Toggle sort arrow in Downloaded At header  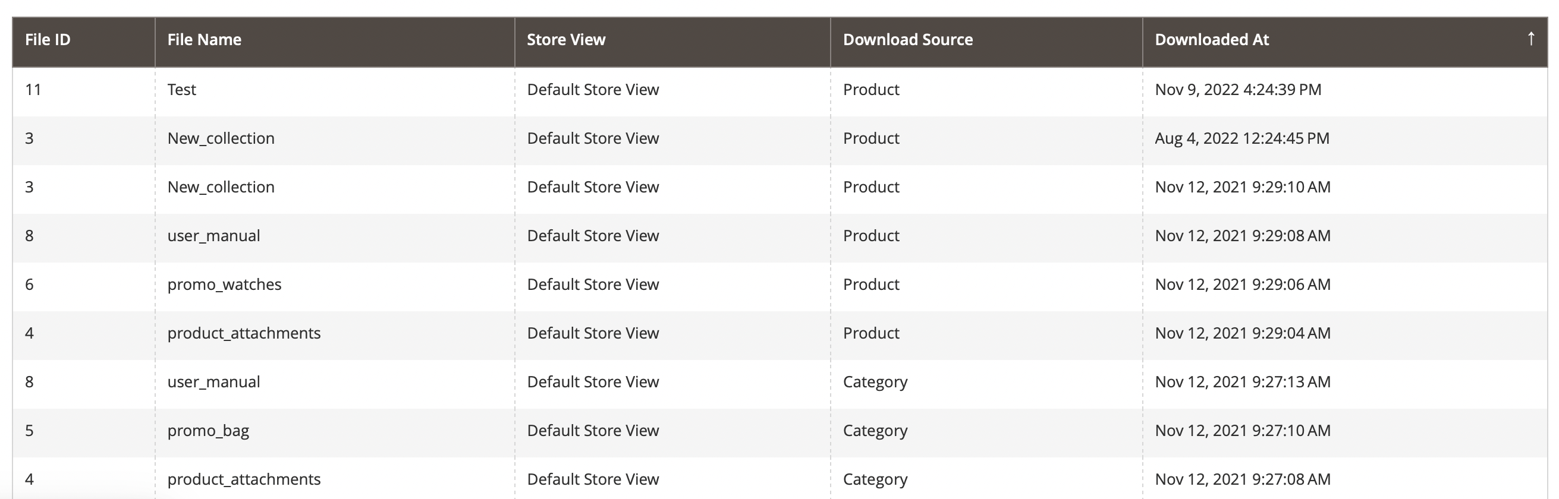(1530, 39)
